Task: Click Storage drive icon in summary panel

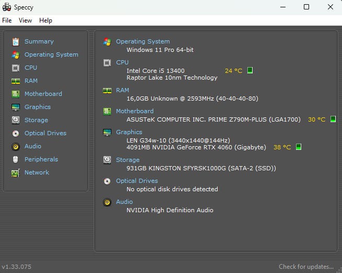Action: (x=107, y=160)
